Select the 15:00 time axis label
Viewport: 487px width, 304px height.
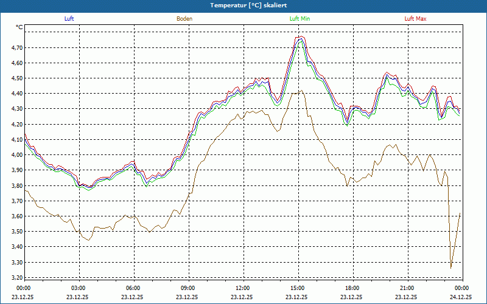(297, 288)
